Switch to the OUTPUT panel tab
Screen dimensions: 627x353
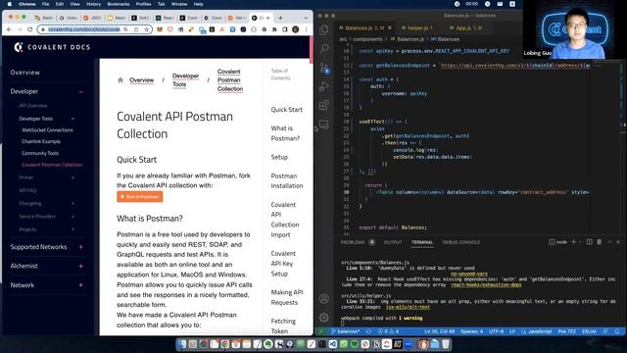(393, 242)
